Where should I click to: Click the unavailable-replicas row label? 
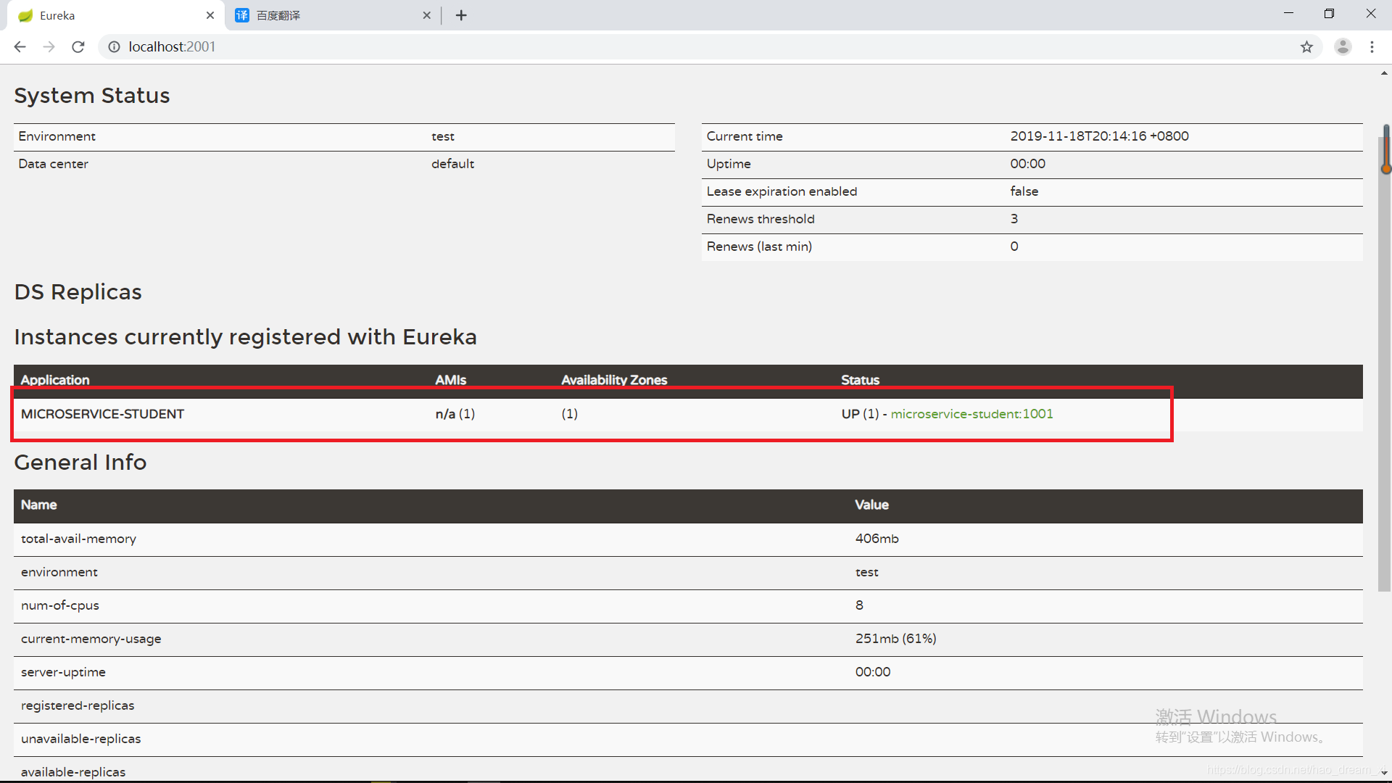[x=80, y=739]
